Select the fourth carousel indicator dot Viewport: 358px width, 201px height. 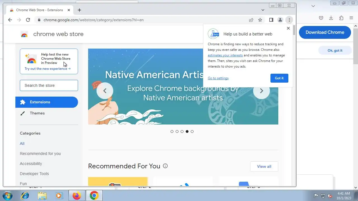tap(187, 131)
